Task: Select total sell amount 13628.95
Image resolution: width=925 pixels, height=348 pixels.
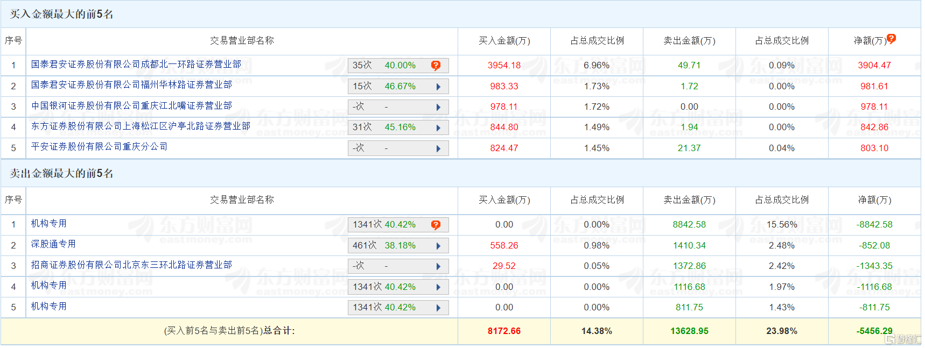Action: coord(689,331)
